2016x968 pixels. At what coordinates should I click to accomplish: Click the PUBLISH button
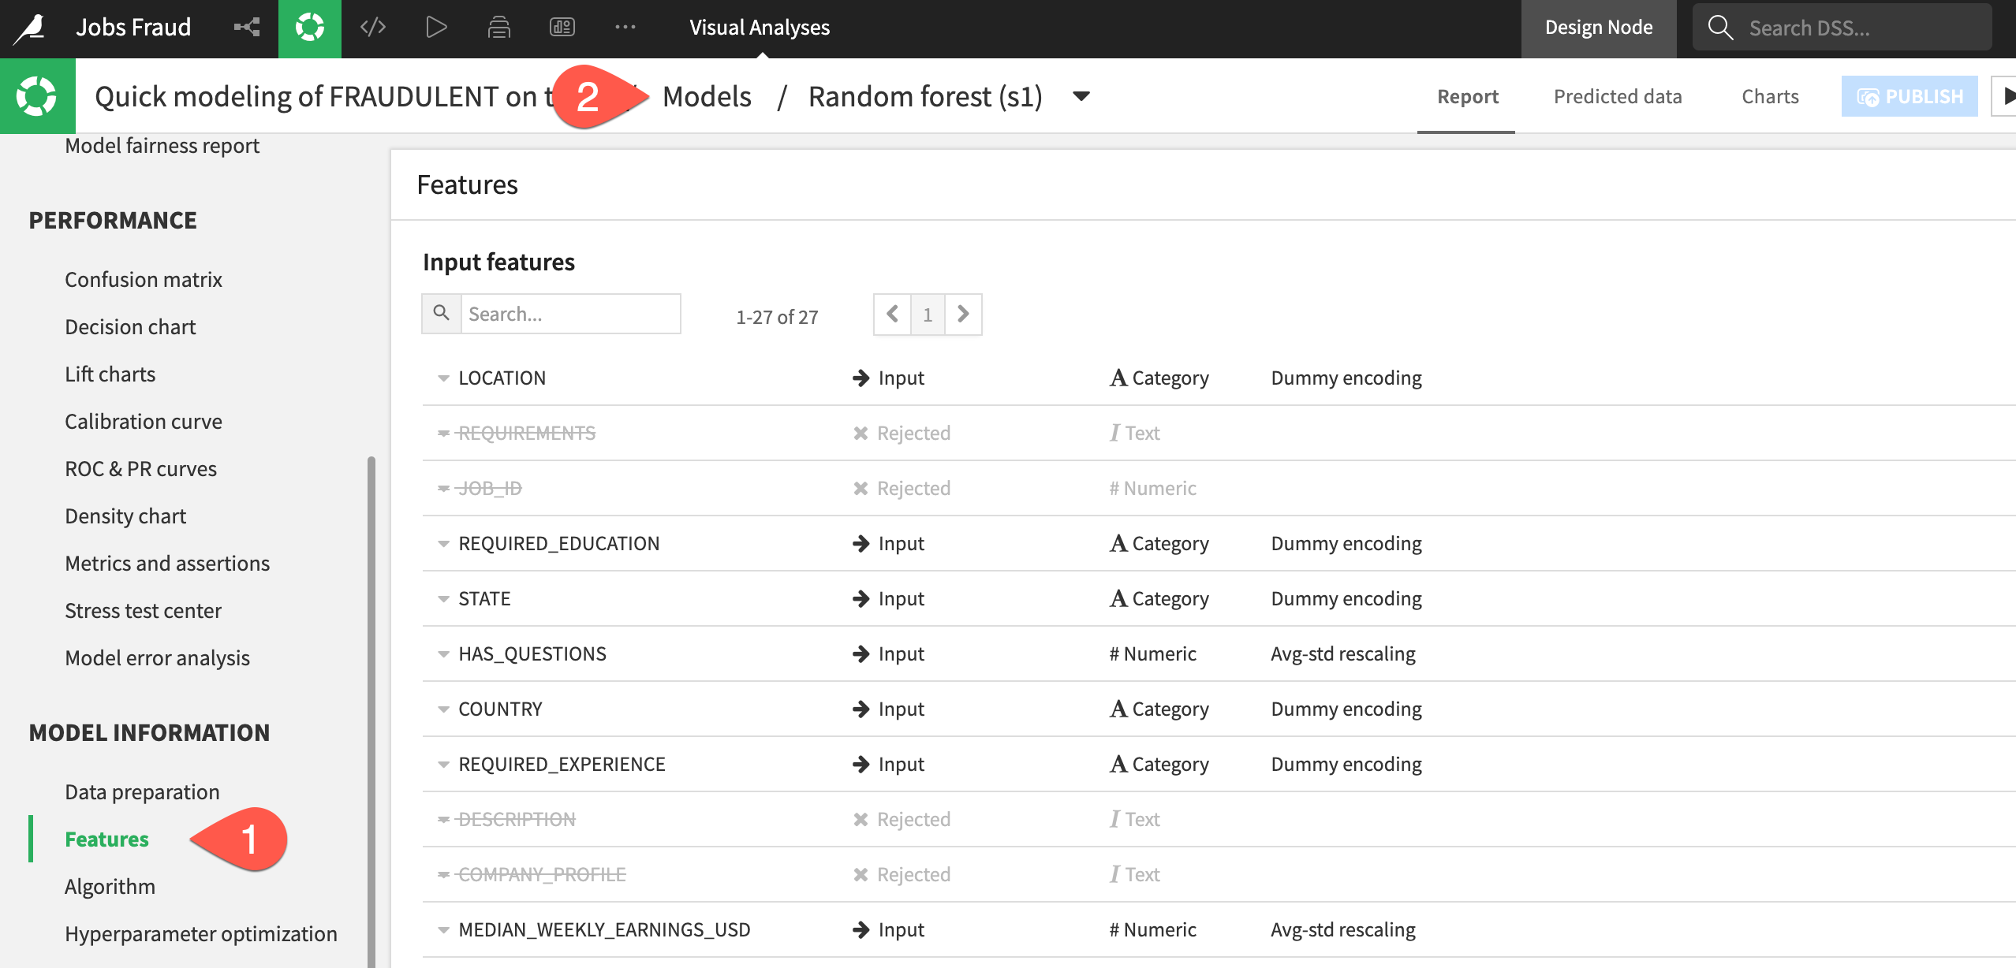tap(1909, 96)
